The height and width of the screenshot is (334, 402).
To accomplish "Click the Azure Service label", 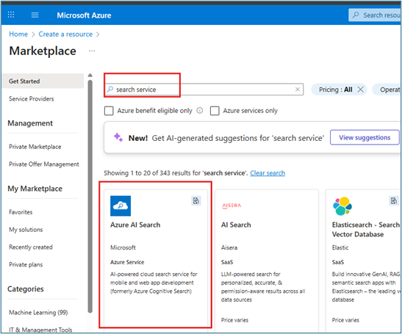I will coord(127,262).
